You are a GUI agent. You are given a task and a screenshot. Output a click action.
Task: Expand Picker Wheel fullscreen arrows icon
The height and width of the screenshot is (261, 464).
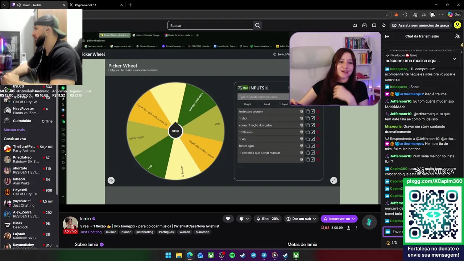click(x=333, y=180)
